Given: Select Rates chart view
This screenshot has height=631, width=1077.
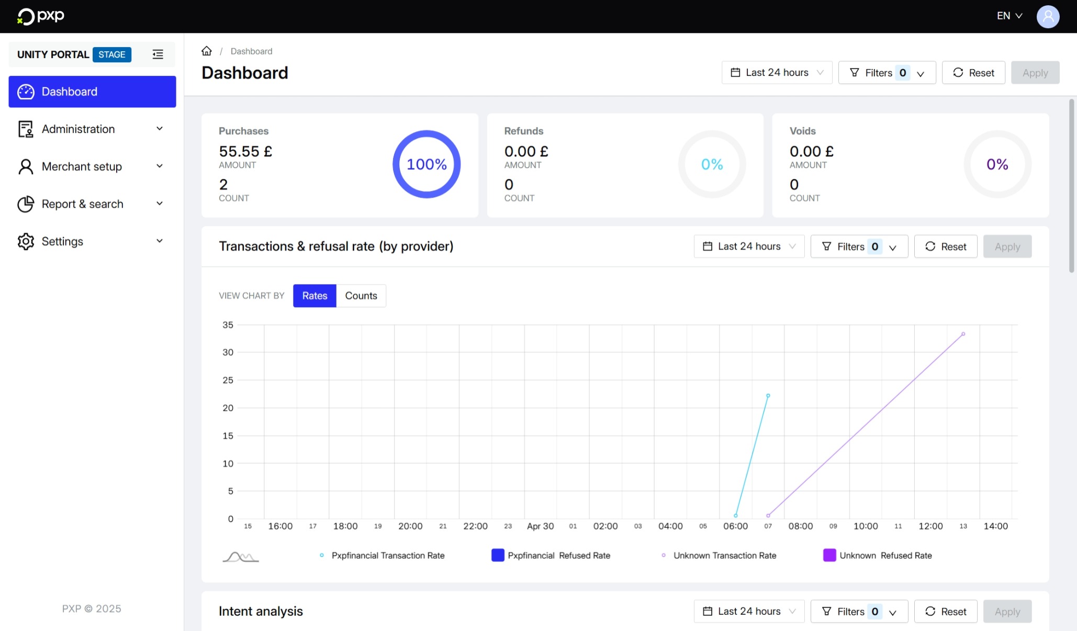Looking at the screenshot, I should point(315,296).
